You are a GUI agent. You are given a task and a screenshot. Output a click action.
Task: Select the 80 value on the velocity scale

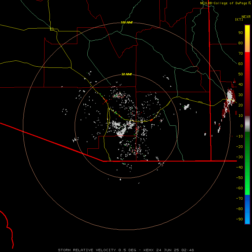click(241, 43)
